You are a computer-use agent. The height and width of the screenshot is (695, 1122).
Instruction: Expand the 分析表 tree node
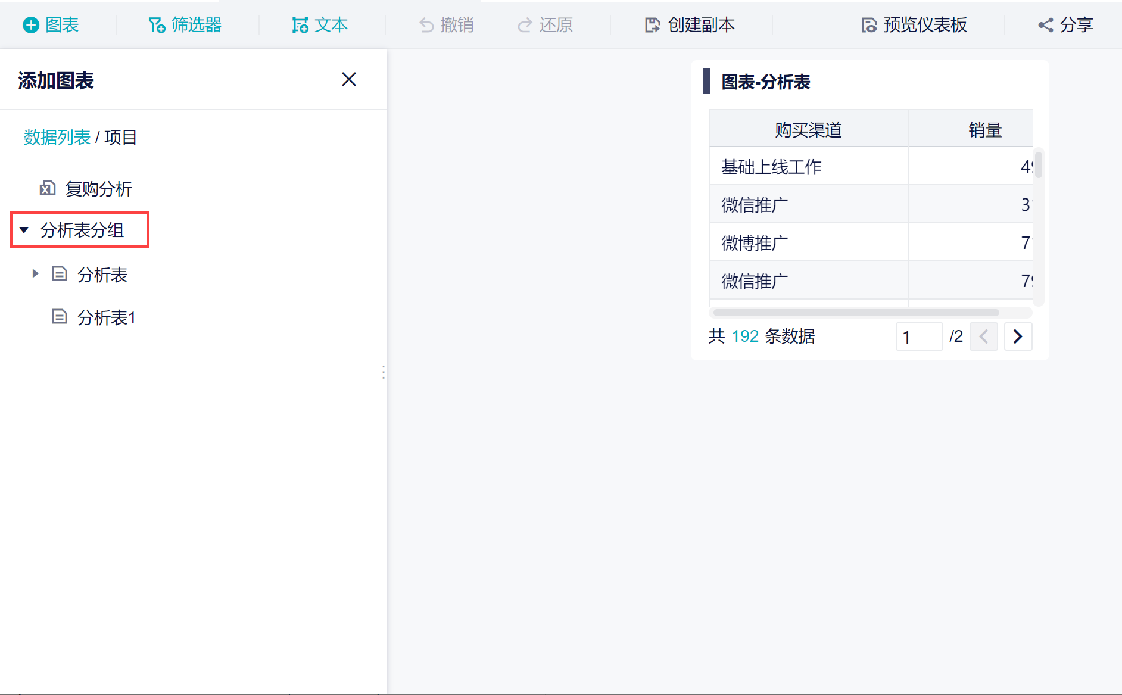coord(35,273)
